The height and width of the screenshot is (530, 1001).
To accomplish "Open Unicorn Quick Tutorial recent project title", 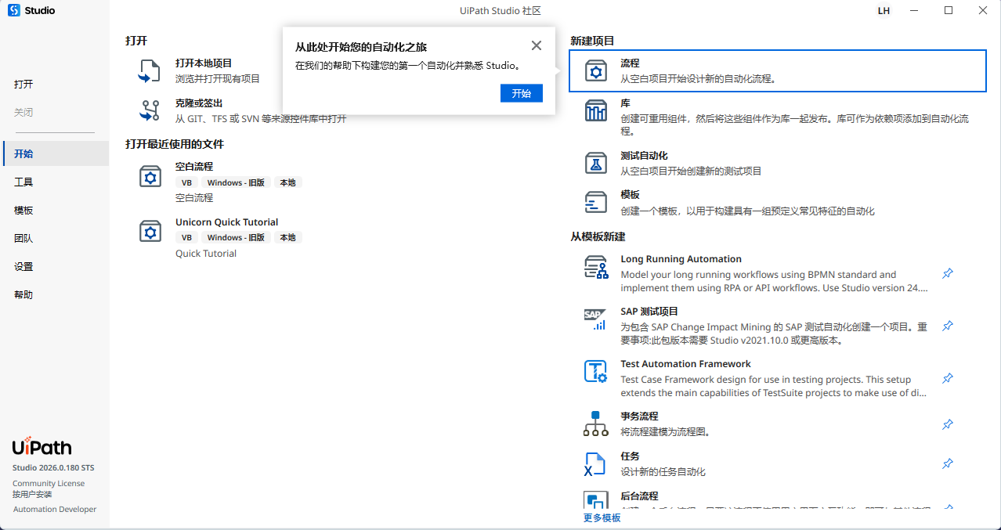I will pos(226,222).
